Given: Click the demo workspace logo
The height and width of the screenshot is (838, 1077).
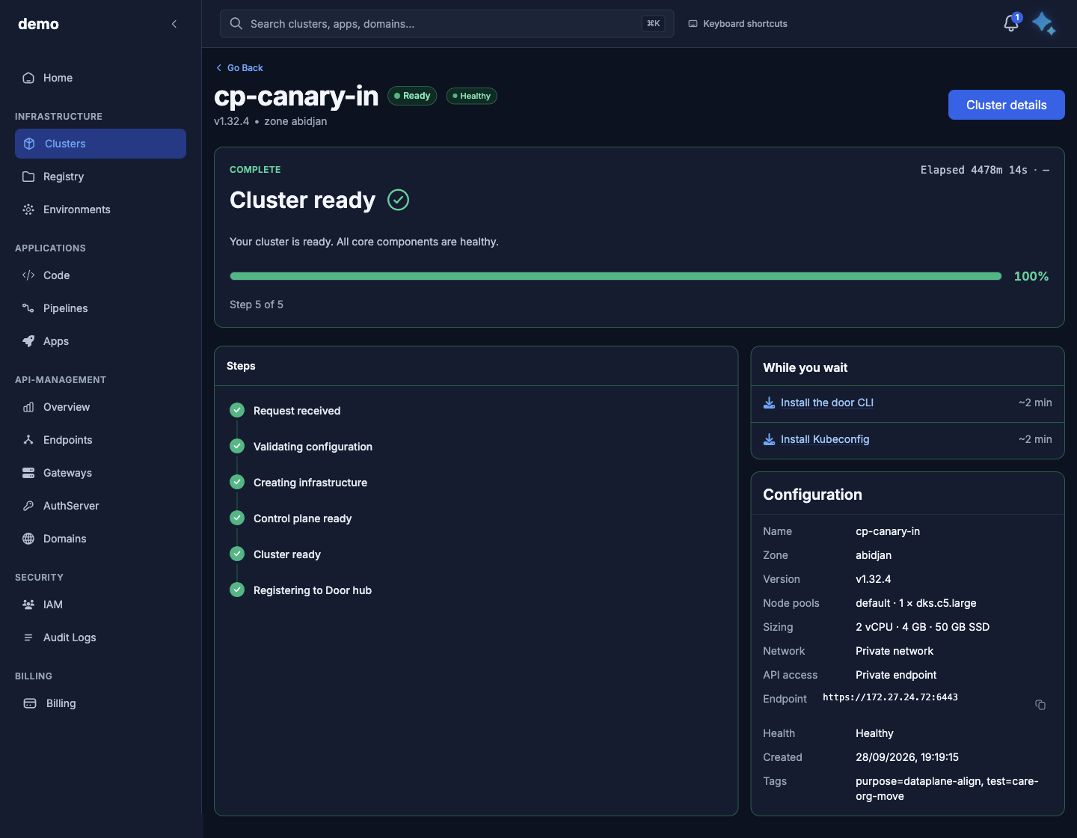Looking at the screenshot, I should click(38, 24).
